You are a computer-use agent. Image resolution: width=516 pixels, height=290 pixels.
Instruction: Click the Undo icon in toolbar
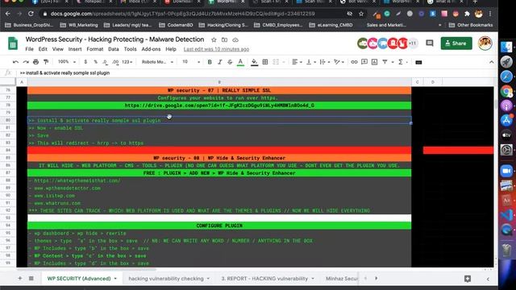[15, 62]
